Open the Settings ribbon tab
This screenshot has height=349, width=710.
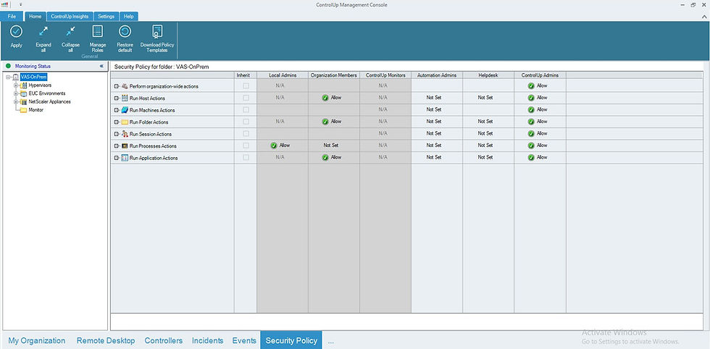(106, 17)
